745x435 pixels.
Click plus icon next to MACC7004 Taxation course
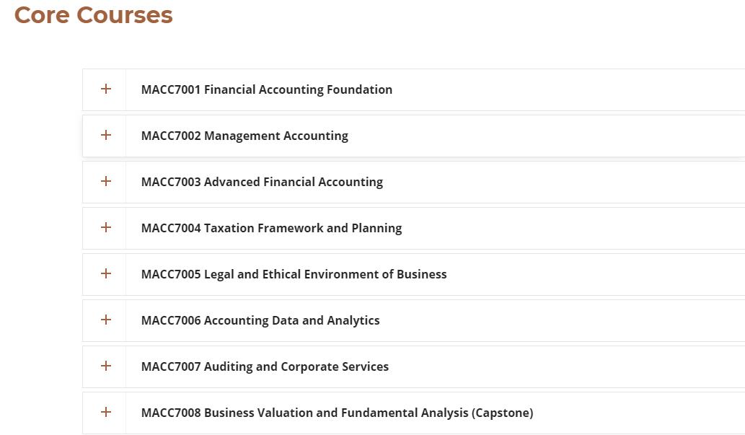tap(106, 228)
